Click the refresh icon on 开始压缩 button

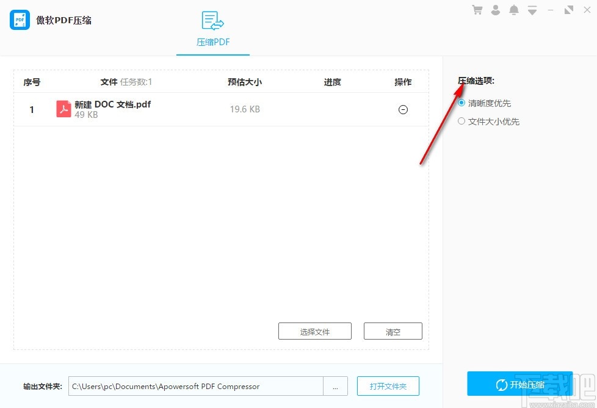click(500, 385)
